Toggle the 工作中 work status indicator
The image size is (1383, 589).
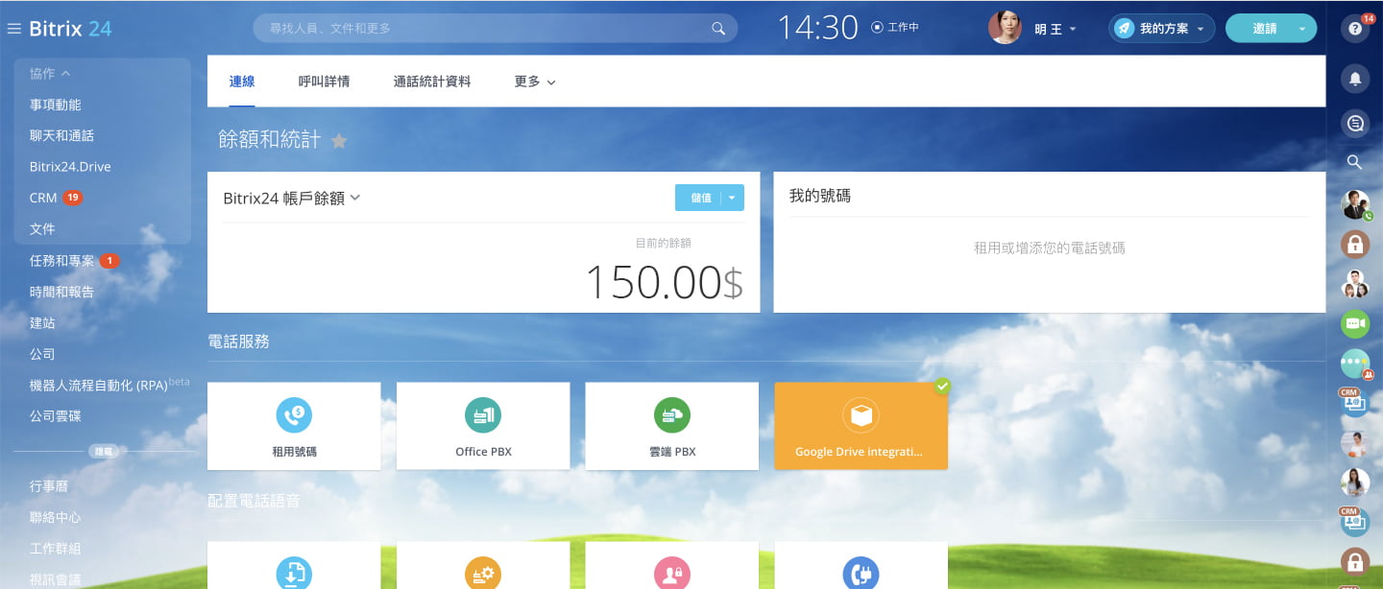(894, 28)
